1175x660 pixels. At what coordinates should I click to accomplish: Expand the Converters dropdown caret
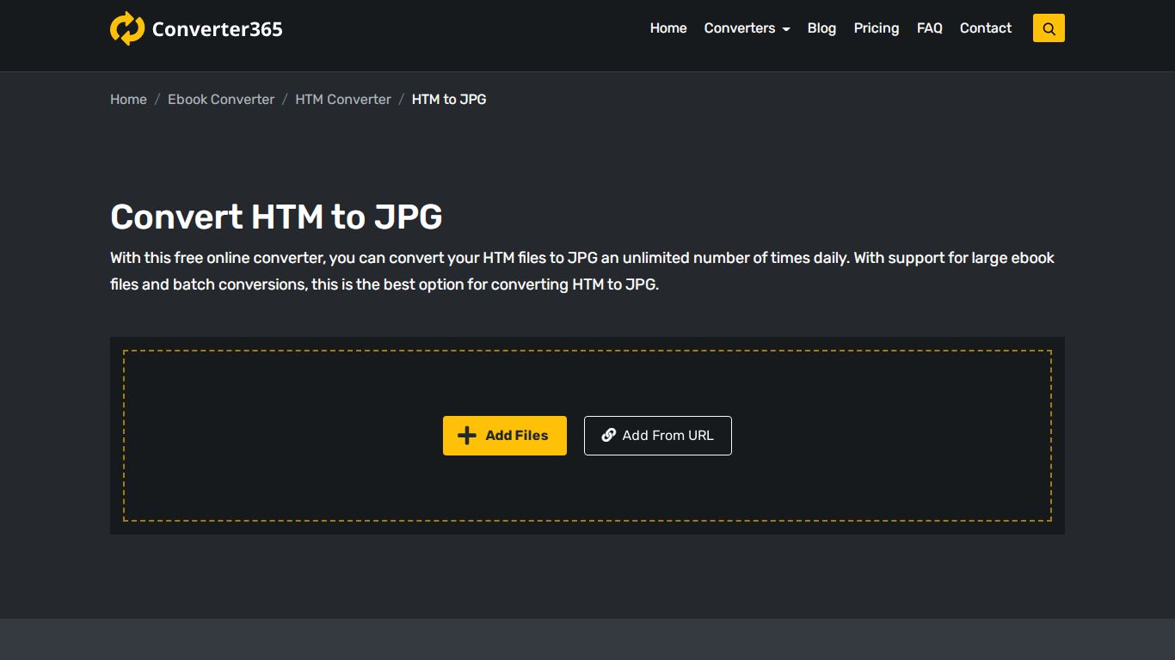click(786, 29)
